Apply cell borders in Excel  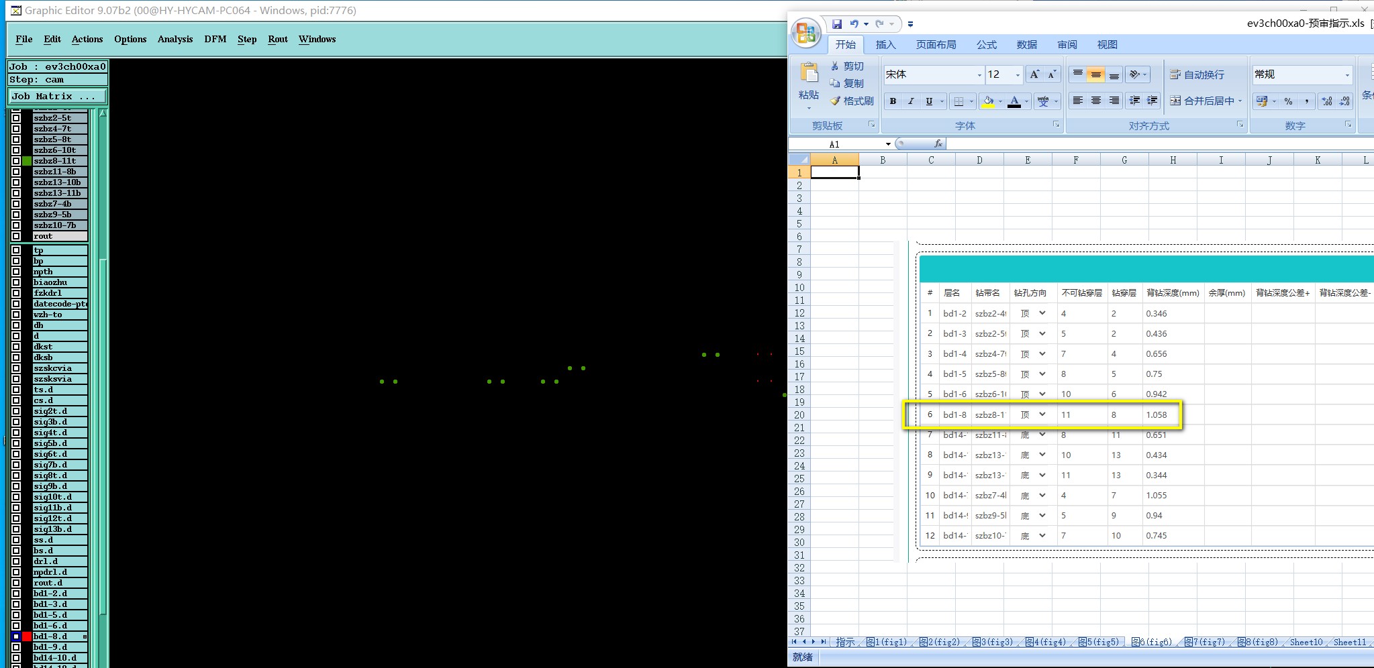pos(959,101)
